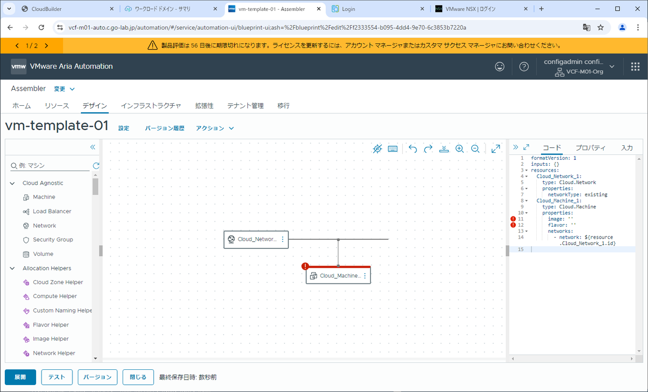This screenshot has width=648, height=392.
Task: Click the resource palette vertical scrollbar
Action: [x=96, y=186]
